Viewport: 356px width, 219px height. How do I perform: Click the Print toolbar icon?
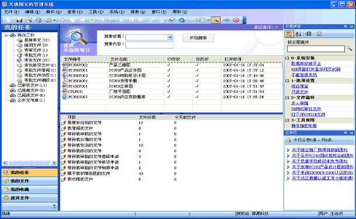click(39, 20)
